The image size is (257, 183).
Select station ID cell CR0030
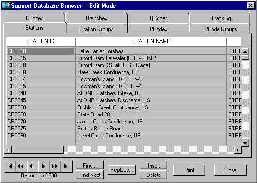click(41, 72)
